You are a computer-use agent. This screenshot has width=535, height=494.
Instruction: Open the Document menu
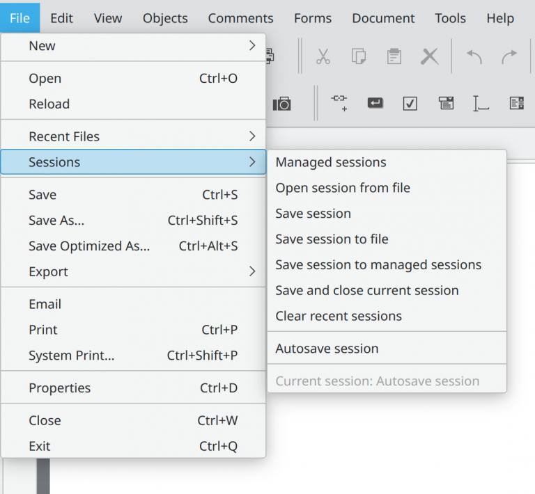[383, 18]
